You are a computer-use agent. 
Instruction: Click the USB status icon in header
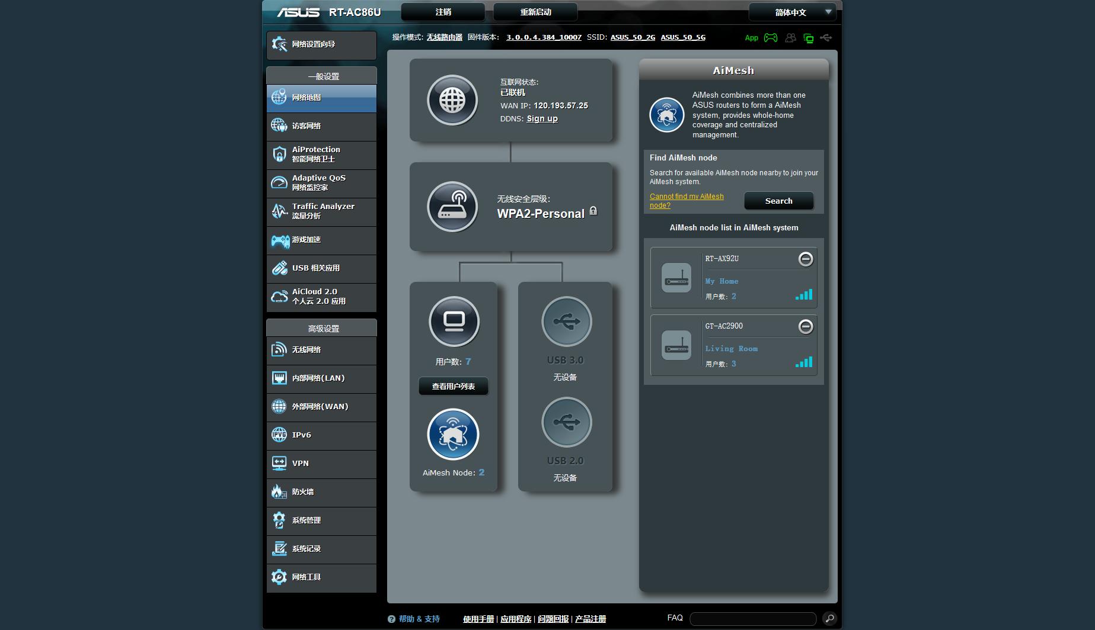[x=826, y=38]
